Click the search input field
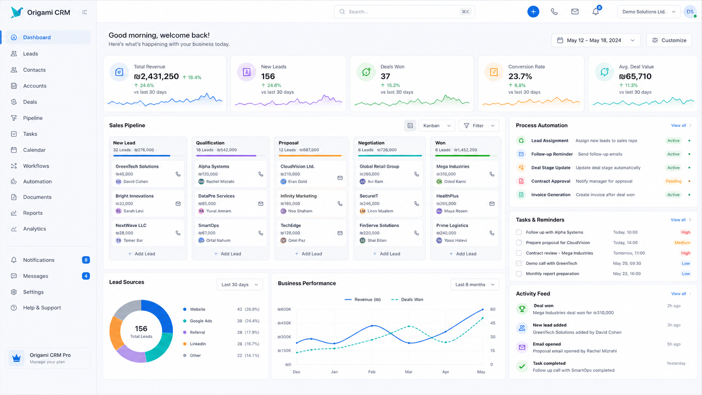 pos(404,12)
